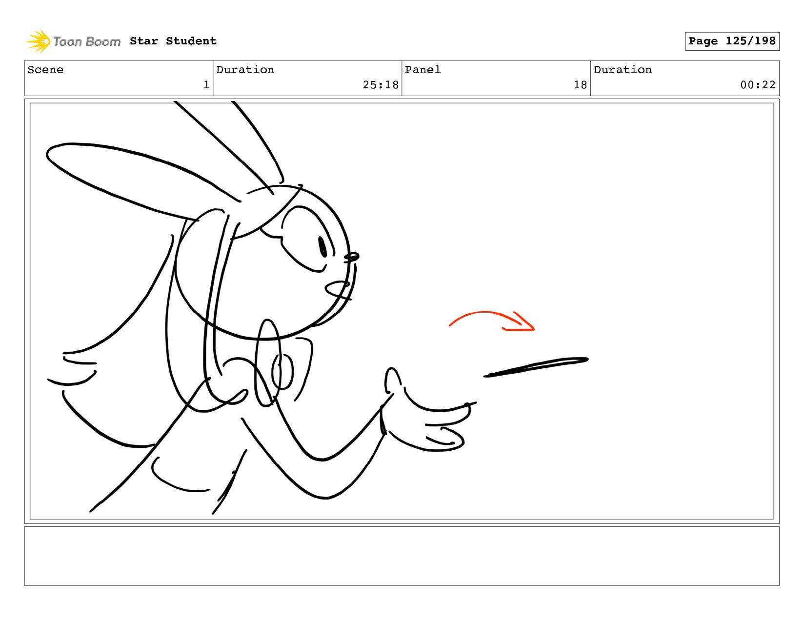Screen dimensions: 805x622
Task: Select the panel number '18'
Action: (x=580, y=85)
